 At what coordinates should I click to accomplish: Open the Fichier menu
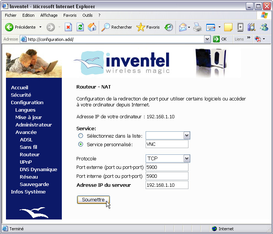tap(11, 15)
